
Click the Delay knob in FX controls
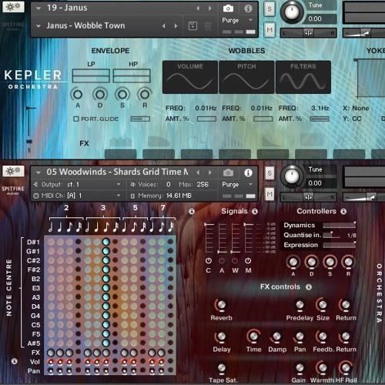pyautogui.click(x=221, y=336)
